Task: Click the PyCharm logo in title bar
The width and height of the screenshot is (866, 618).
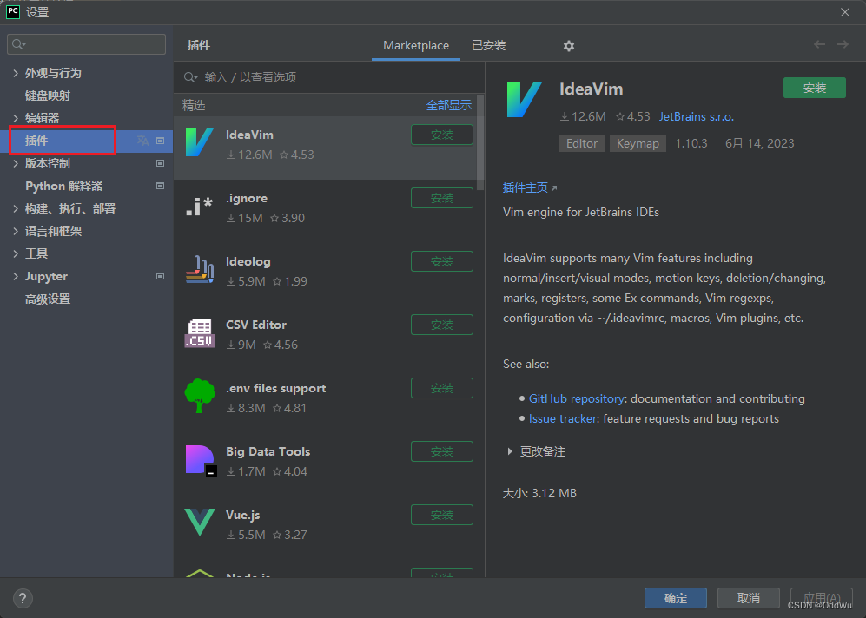Action: [x=13, y=11]
